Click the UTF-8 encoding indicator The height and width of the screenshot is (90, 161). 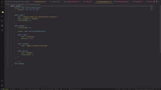pyautogui.click(x=129, y=89)
